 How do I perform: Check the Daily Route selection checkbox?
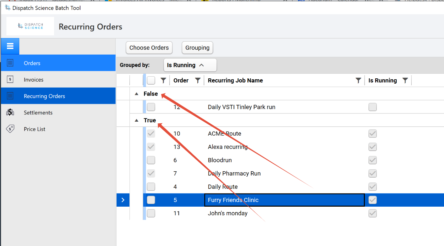151,186
